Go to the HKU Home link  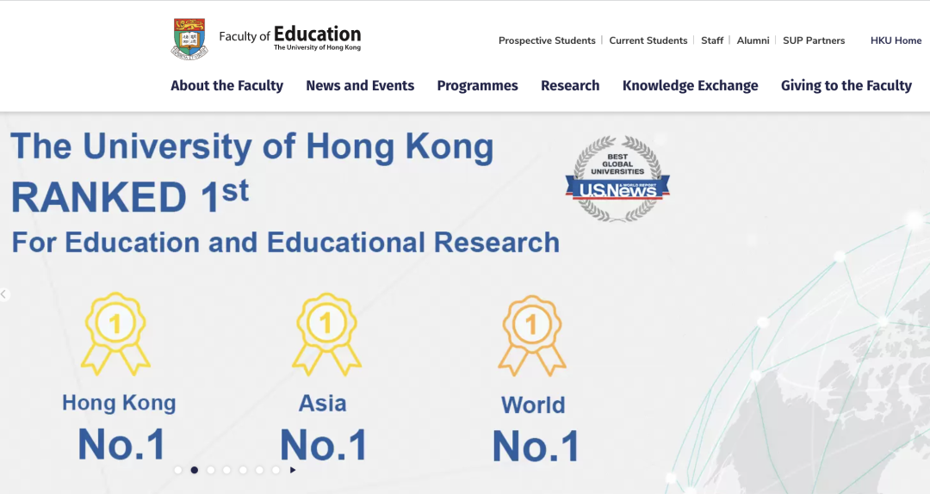896,40
